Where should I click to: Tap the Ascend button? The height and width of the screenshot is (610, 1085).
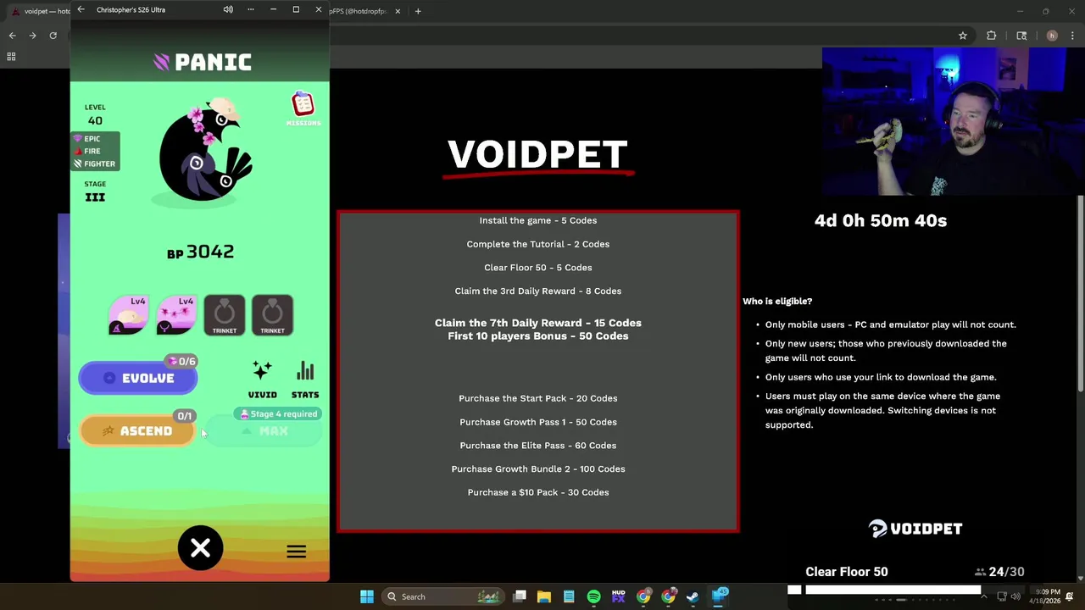[137, 430]
